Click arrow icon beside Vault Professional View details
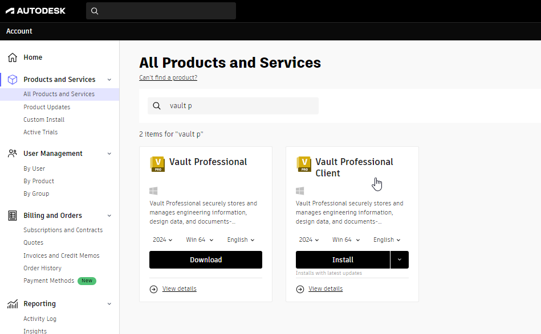541x334 pixels. click(x=154, y=289)
